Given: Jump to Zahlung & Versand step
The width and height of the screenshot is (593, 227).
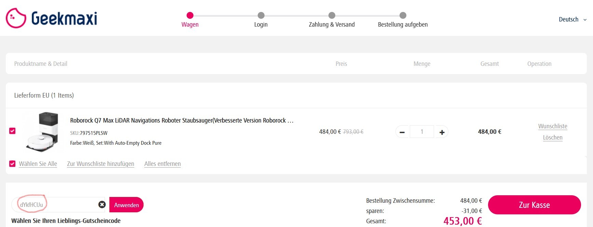Looking at the screenshot, I should (x=332, y=20).
